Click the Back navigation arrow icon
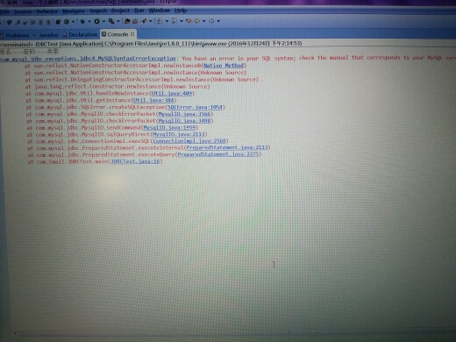Screen dimensions: 456x342 pos(197,21)
